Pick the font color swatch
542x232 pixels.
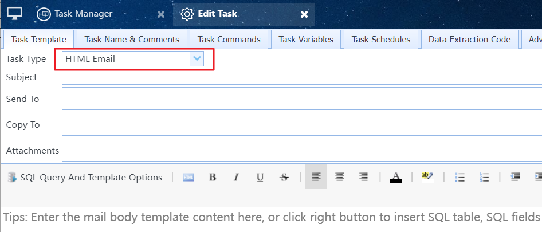[395, 178]
